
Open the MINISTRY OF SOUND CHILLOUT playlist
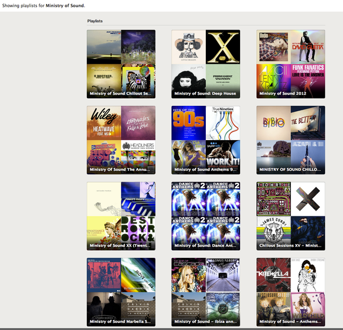[291, 140]
